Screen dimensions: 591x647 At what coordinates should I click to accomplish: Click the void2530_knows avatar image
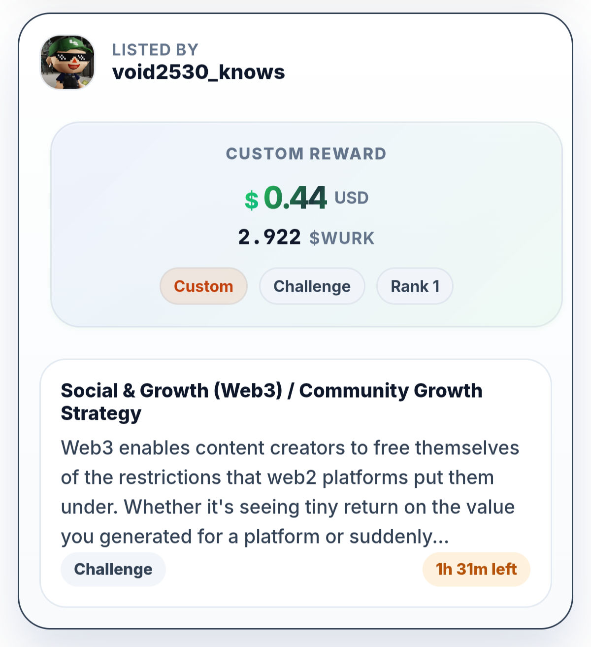tap(67, 62)
